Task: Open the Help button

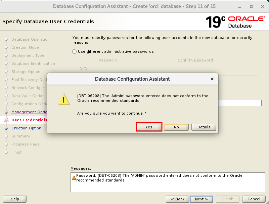Action: [15, 199]
